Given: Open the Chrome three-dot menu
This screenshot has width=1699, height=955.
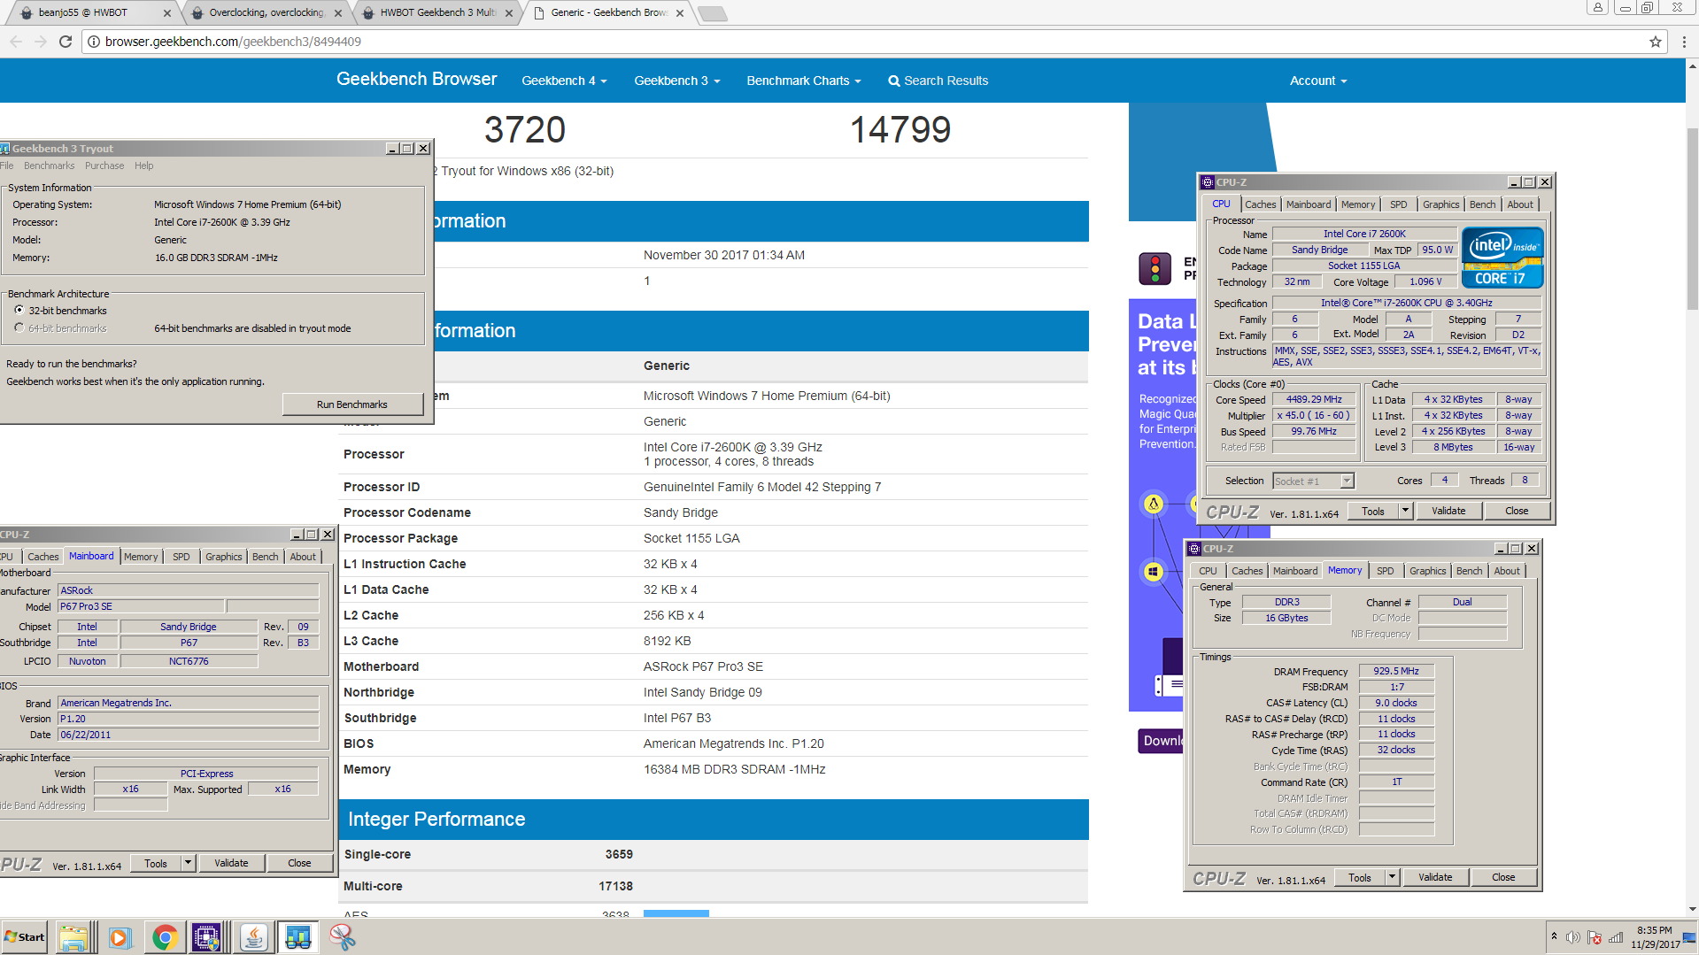Looking at the screenshot, I should coord(1684,42).
